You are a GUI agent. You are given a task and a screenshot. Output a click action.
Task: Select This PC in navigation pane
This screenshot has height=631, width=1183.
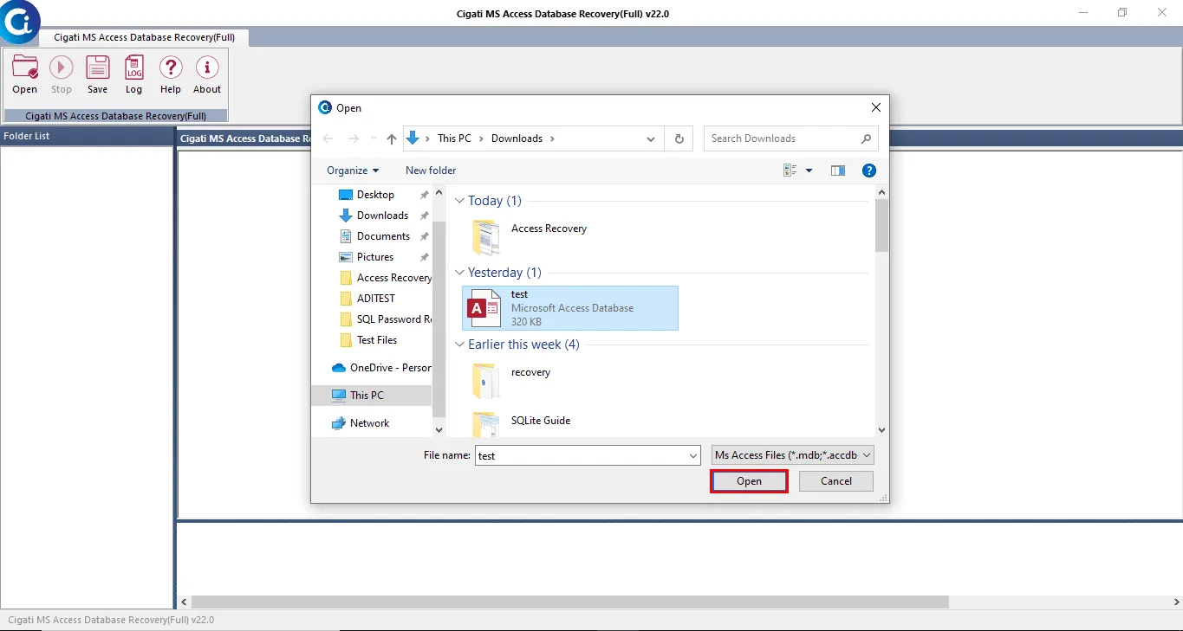point(371,396)
